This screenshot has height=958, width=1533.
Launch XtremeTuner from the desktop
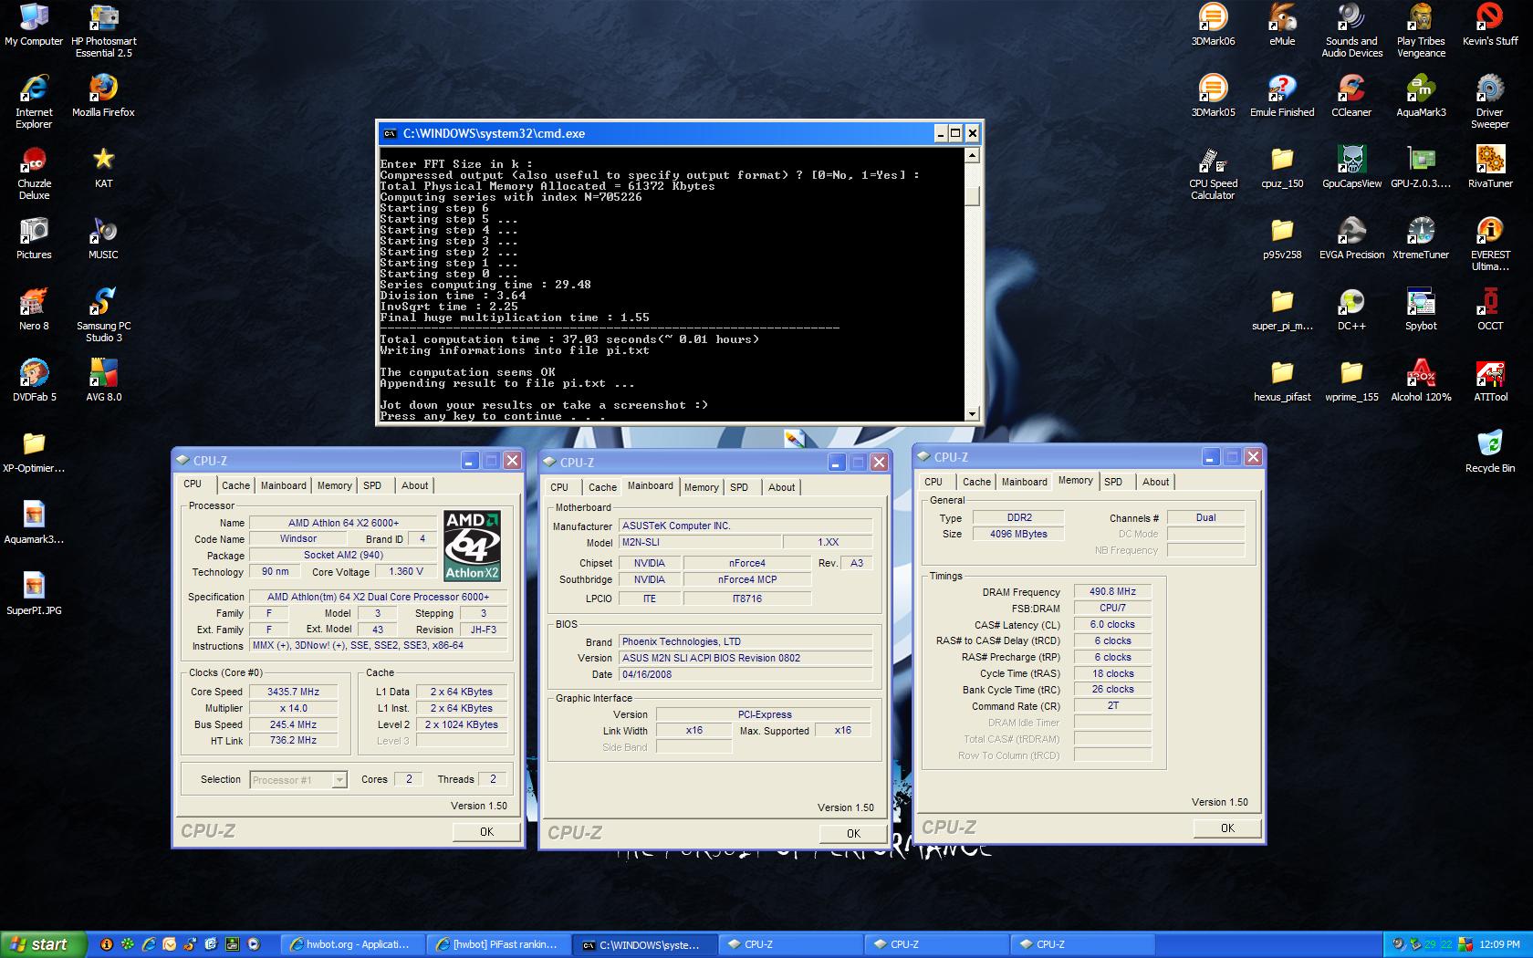(x=1421, y=238)
